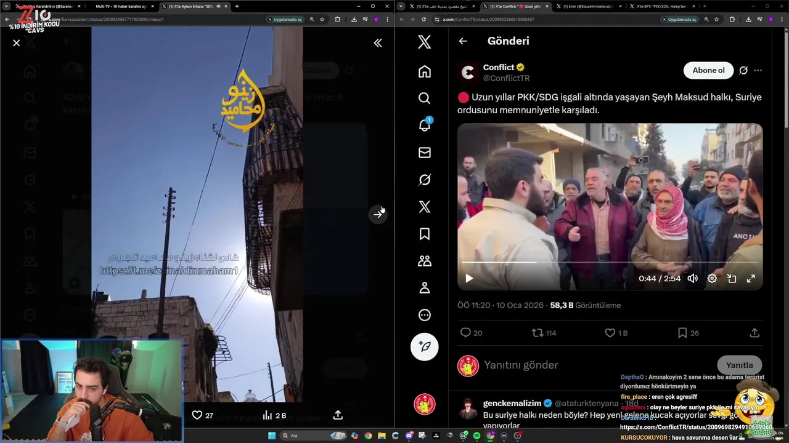Open Grok icon in X sidebar

pyautogui.click(x=425, y=180)
